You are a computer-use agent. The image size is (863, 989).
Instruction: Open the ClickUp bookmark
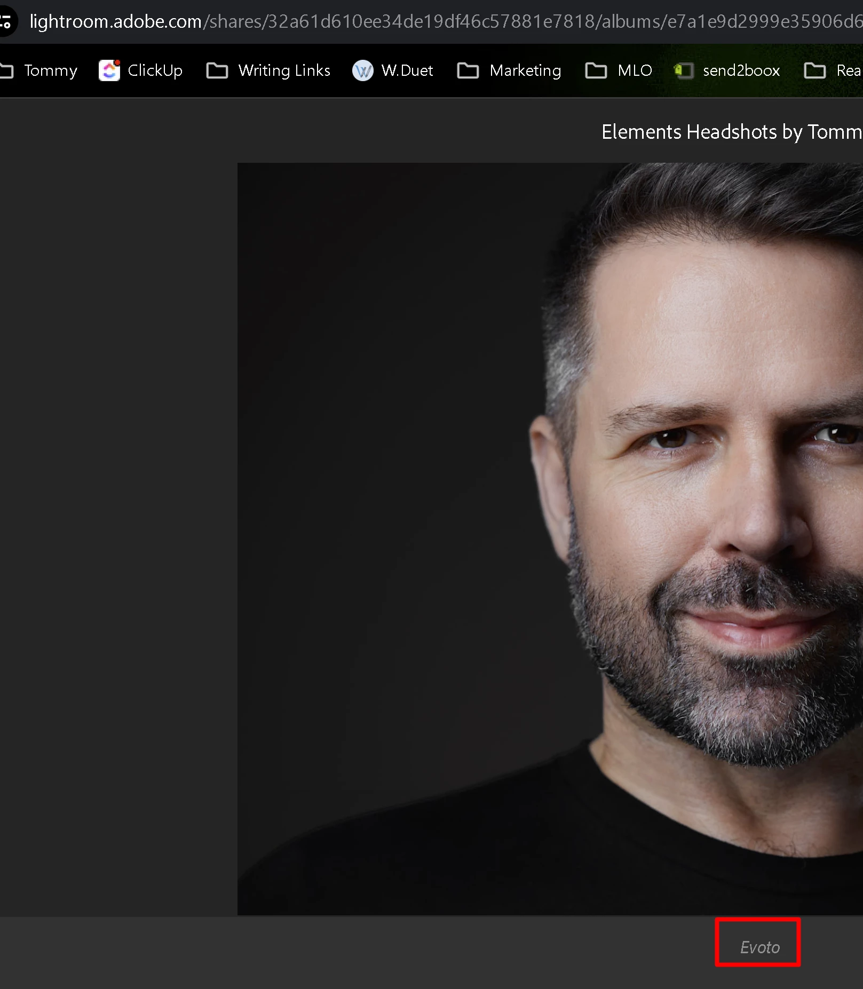click(141, 70)
